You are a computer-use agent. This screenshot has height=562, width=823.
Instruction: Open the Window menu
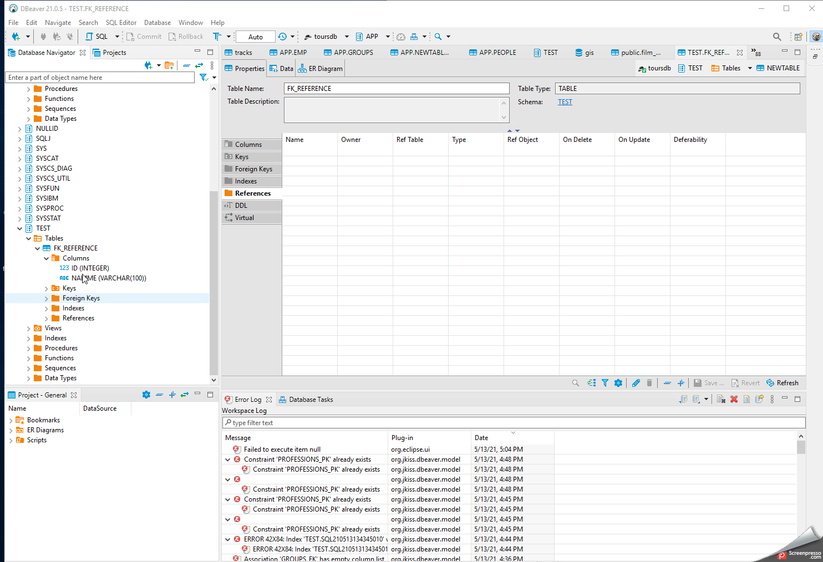click(190, 22)
